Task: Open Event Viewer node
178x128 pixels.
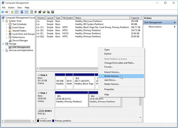Action: tap(19, 28)
